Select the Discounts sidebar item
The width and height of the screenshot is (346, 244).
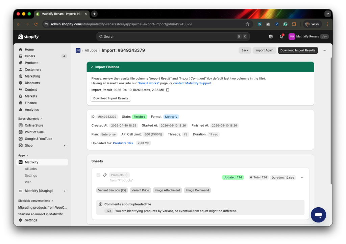[x=32, y=83]
